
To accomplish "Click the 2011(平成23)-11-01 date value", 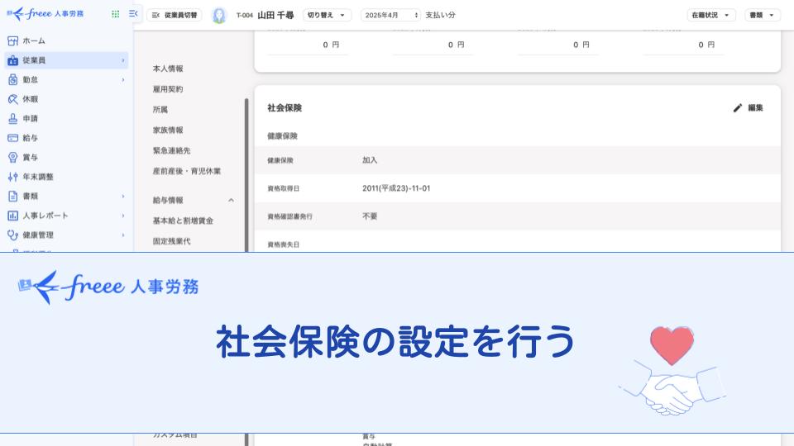I will click(x=396, y=188).
